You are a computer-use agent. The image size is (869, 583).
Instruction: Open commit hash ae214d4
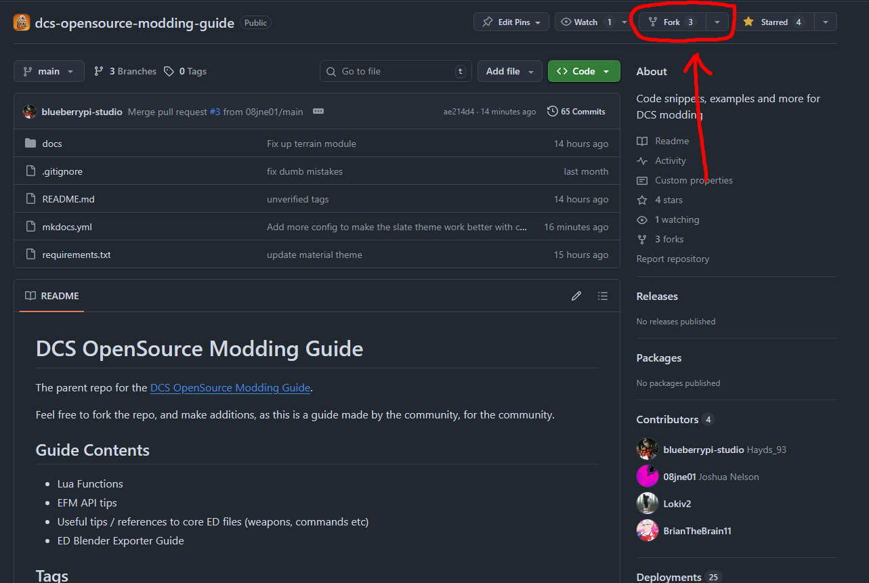pos(459,112)
